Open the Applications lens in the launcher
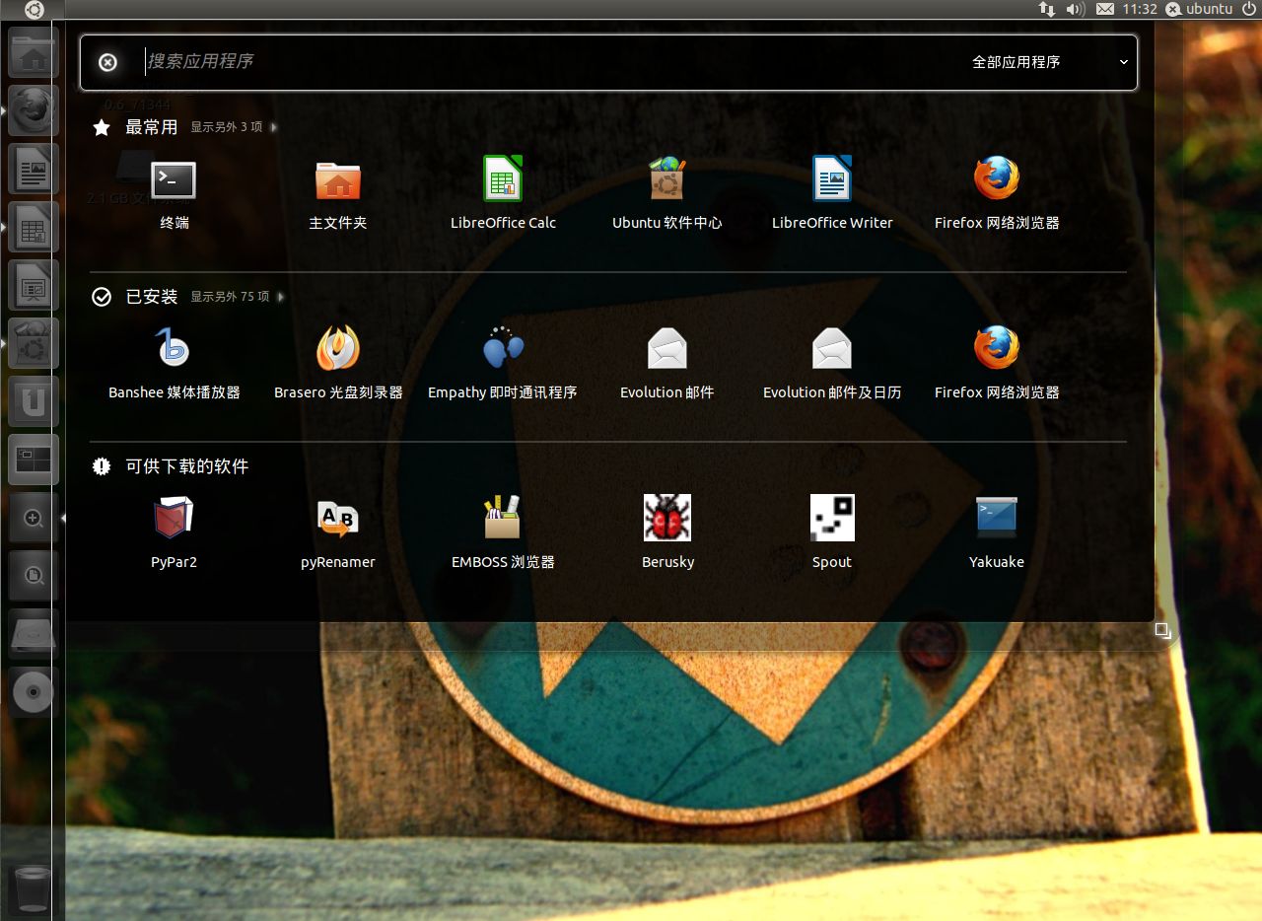 pyautogui.click(x=34, y=518)
